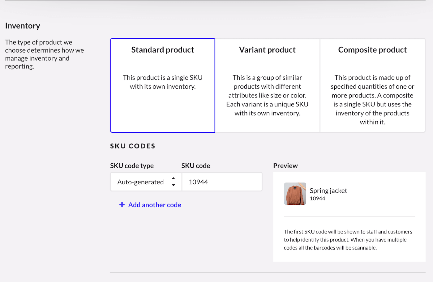
Task: Click the 10944 code under Spring jacket
Action: pyautogui.click(x=317, y=198)
